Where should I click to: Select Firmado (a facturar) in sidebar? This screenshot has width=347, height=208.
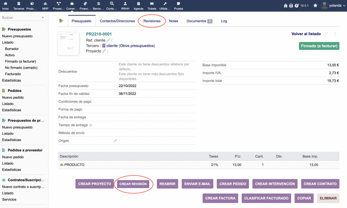(20, 61)
